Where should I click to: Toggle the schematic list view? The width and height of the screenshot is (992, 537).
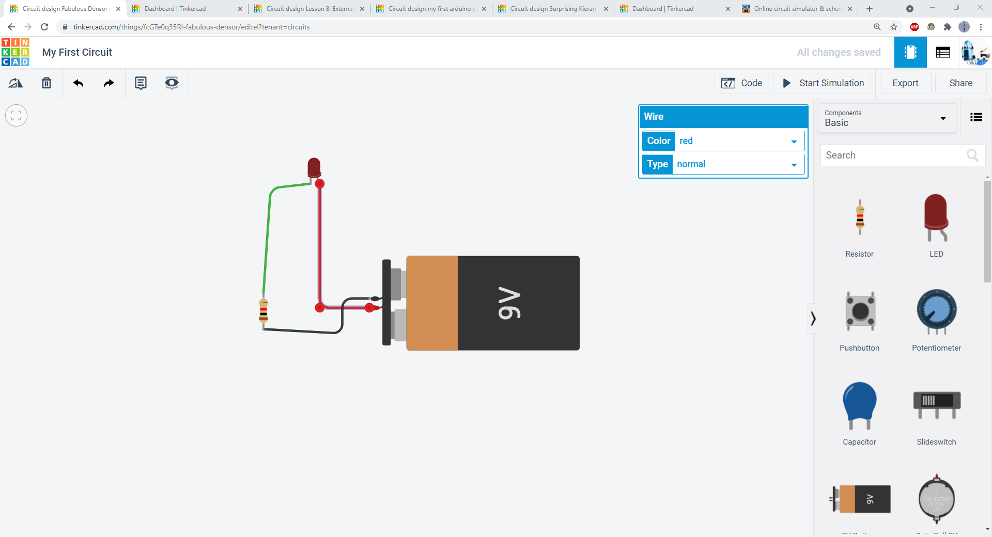point(942,52)
